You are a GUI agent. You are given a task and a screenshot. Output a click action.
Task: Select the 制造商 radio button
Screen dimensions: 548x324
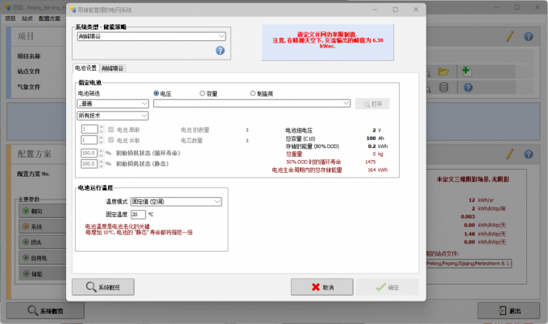(253, 93)
